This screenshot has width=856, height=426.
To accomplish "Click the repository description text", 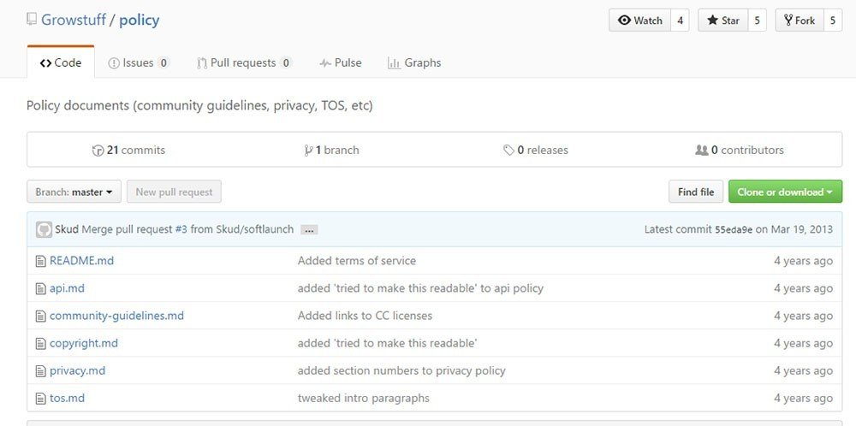I will [x=199, y=105].
